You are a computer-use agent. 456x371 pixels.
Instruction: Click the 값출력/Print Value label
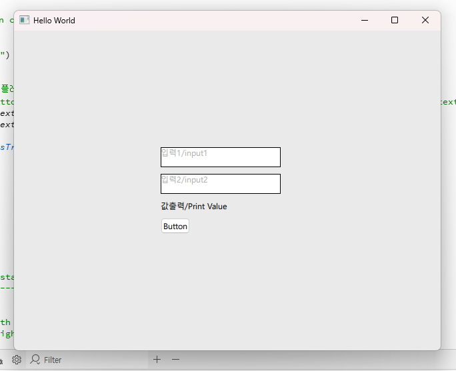click(194, 206)
